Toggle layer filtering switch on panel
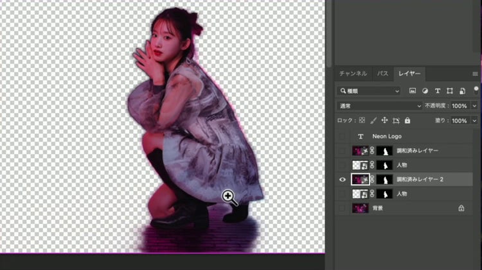482x270 pixels. coord(476,90)
